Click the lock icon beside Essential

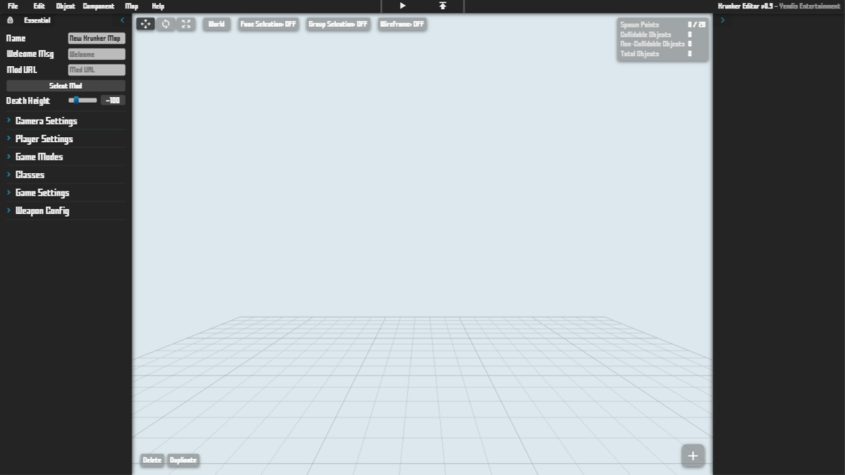pos(9,20)
